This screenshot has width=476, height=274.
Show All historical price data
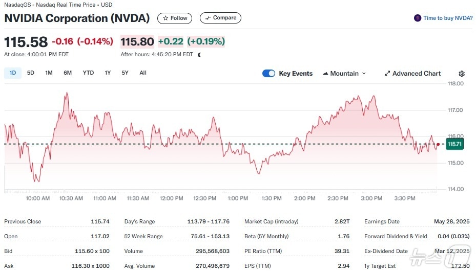point(143,73)
